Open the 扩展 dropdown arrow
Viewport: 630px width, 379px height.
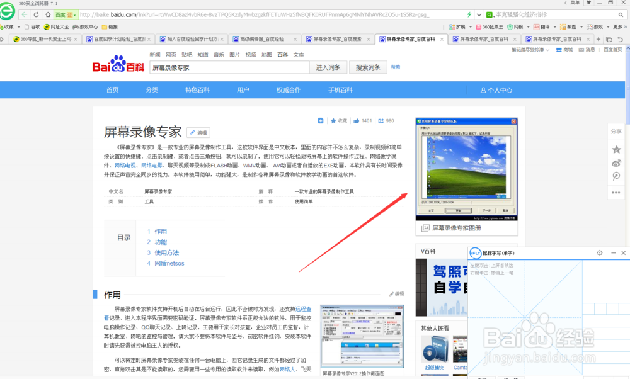pos(470,27)
